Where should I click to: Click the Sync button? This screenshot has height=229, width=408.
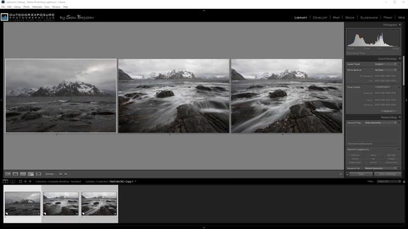(x=361, y=174)
